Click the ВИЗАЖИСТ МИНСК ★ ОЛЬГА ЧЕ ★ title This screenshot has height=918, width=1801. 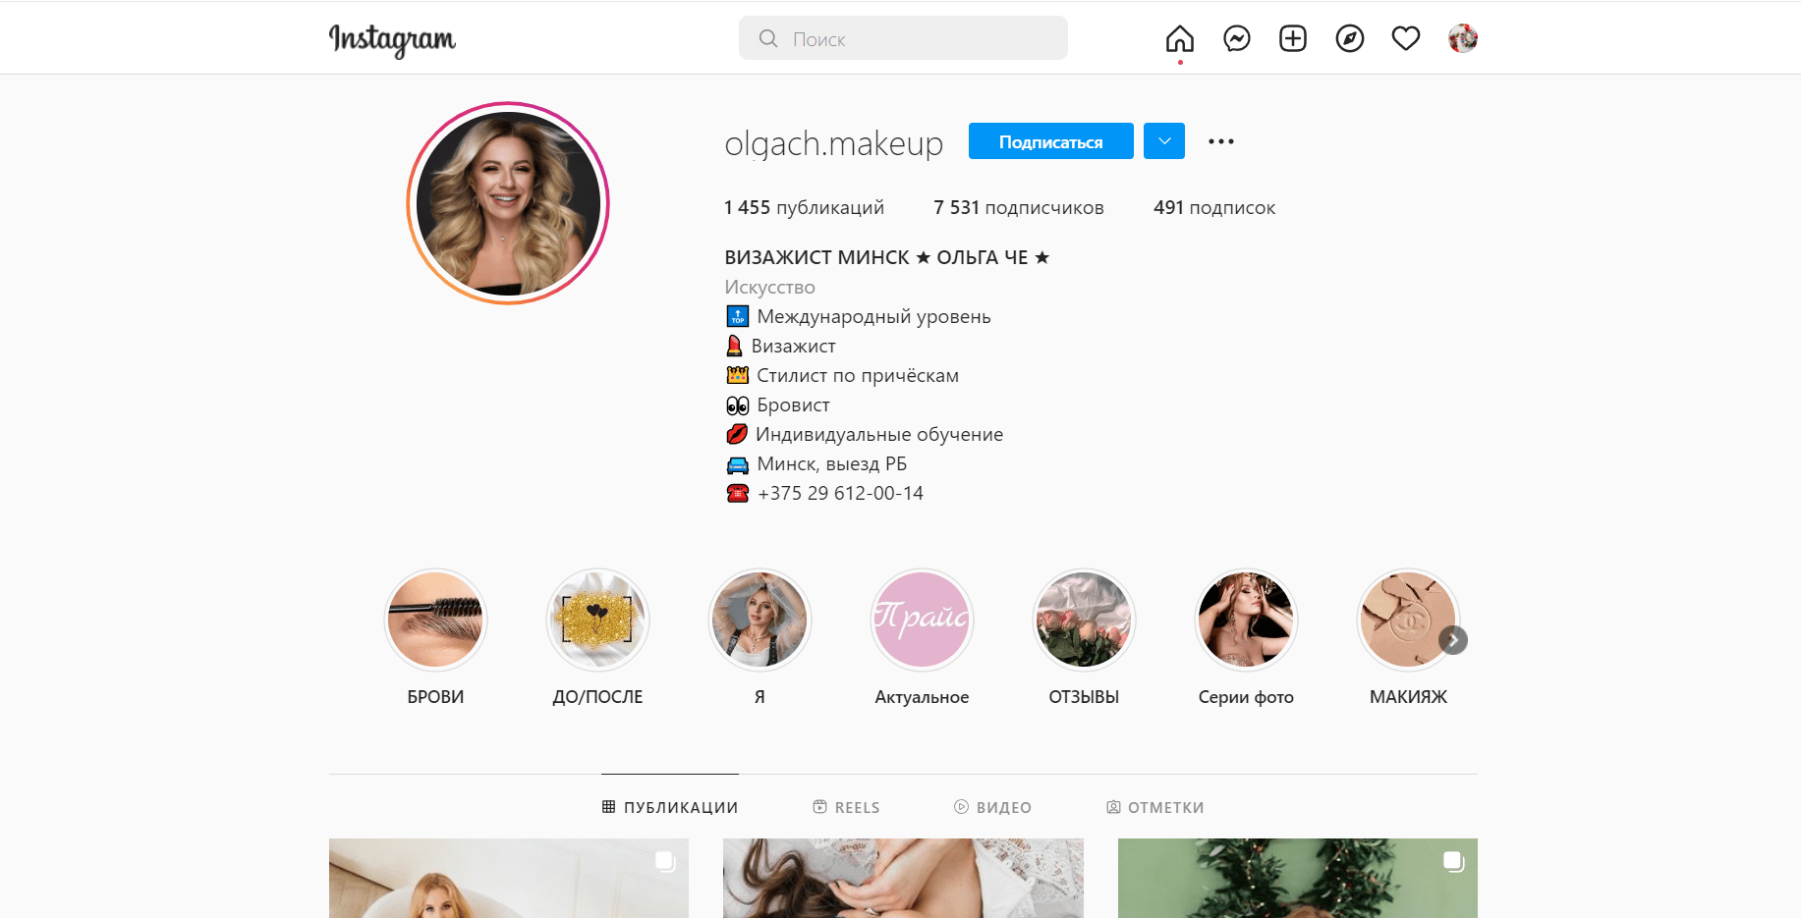coord(887,257)
